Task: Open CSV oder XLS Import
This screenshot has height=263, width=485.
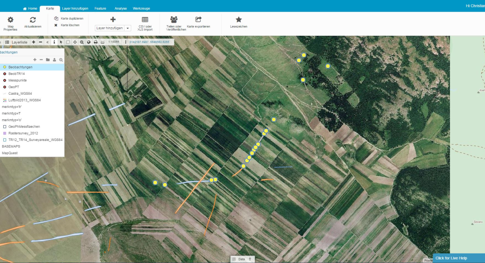Action: [x=145, y=19]
